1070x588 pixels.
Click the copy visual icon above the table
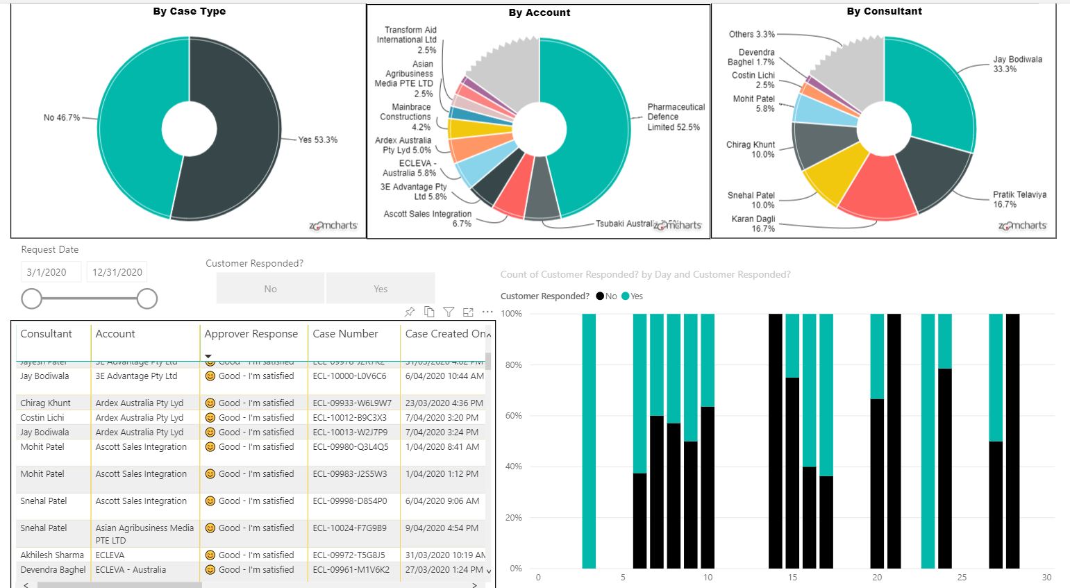(x=429, y=312)
